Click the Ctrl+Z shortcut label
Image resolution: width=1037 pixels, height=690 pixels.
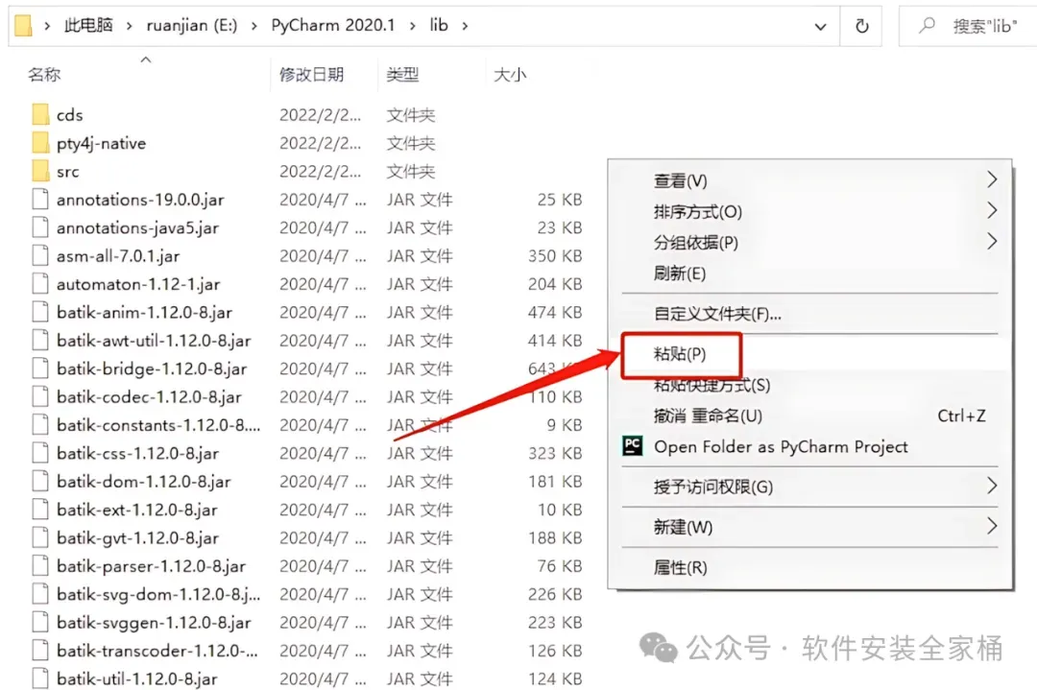pos(961,416)
